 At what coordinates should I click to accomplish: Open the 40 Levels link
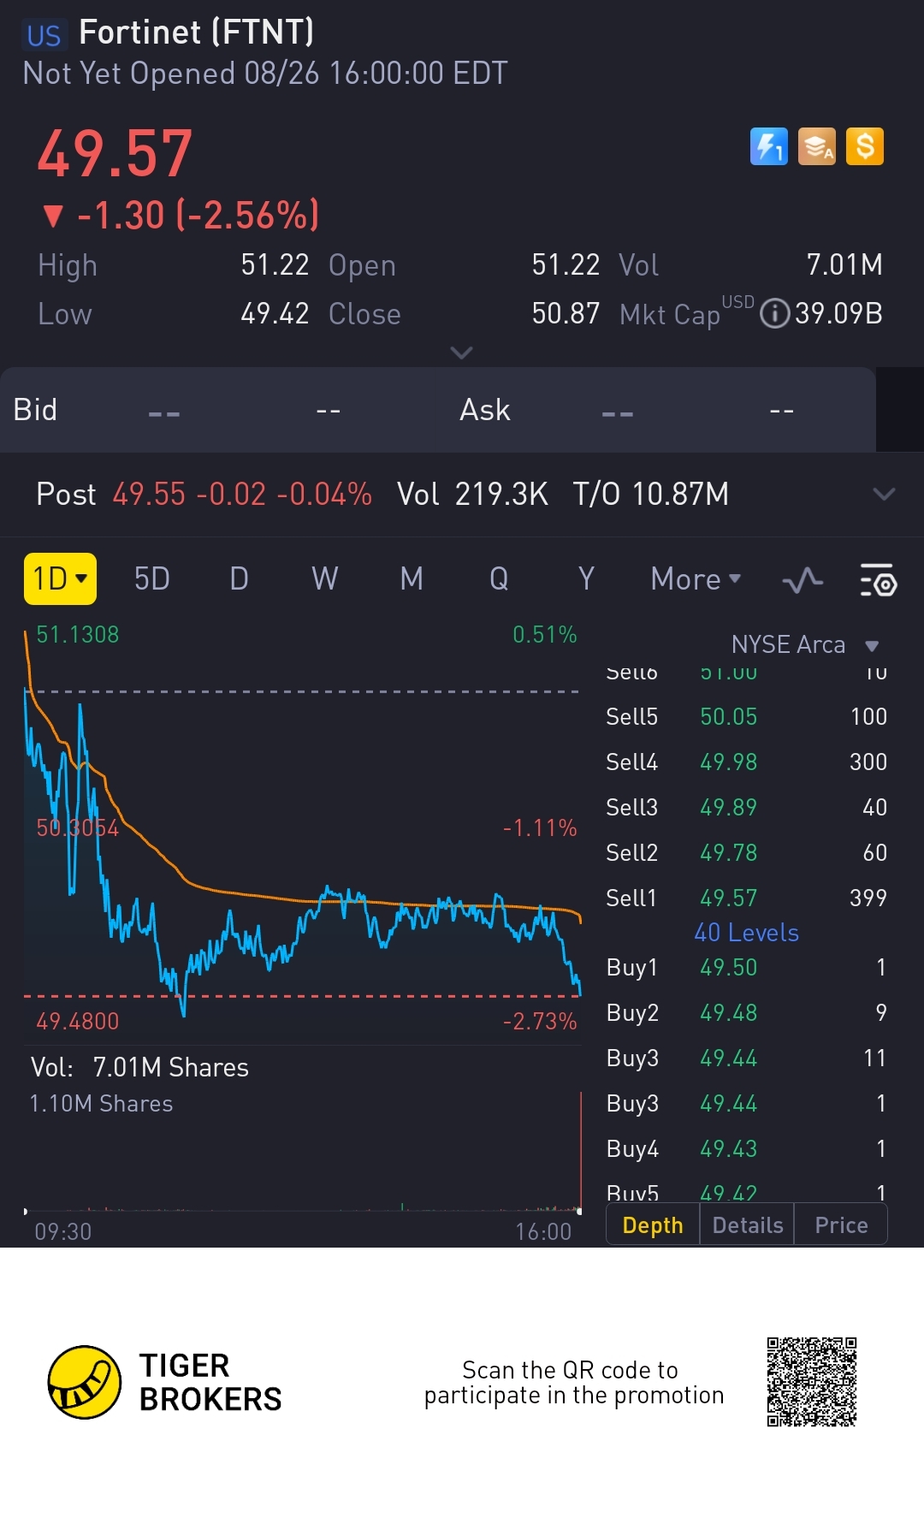click(x=746, y=933)
